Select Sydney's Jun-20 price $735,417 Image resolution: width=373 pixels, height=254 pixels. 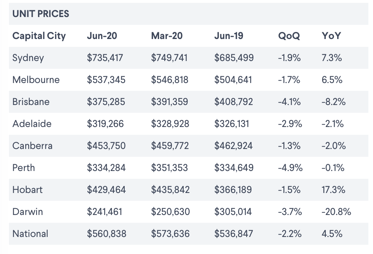(x=105, y=58)
